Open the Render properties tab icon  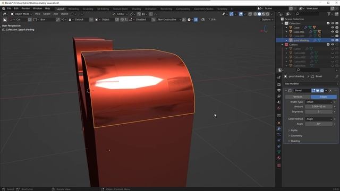coord(279,85)
